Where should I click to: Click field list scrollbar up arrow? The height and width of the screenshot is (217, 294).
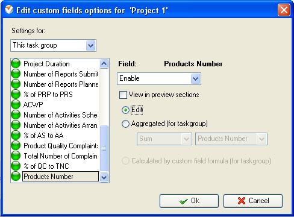104,64
